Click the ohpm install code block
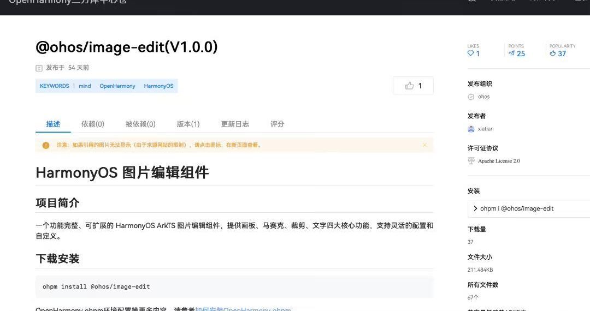This screenshot has width=590, height=311. tap(234, 286)
